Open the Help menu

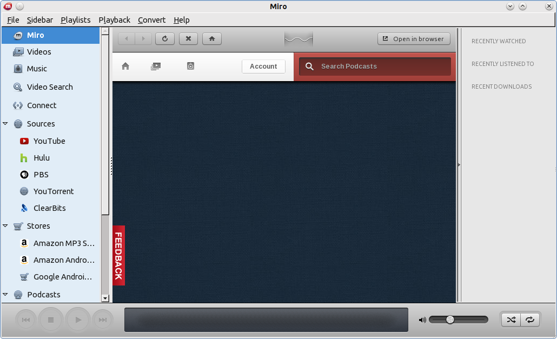click(182, 20)
